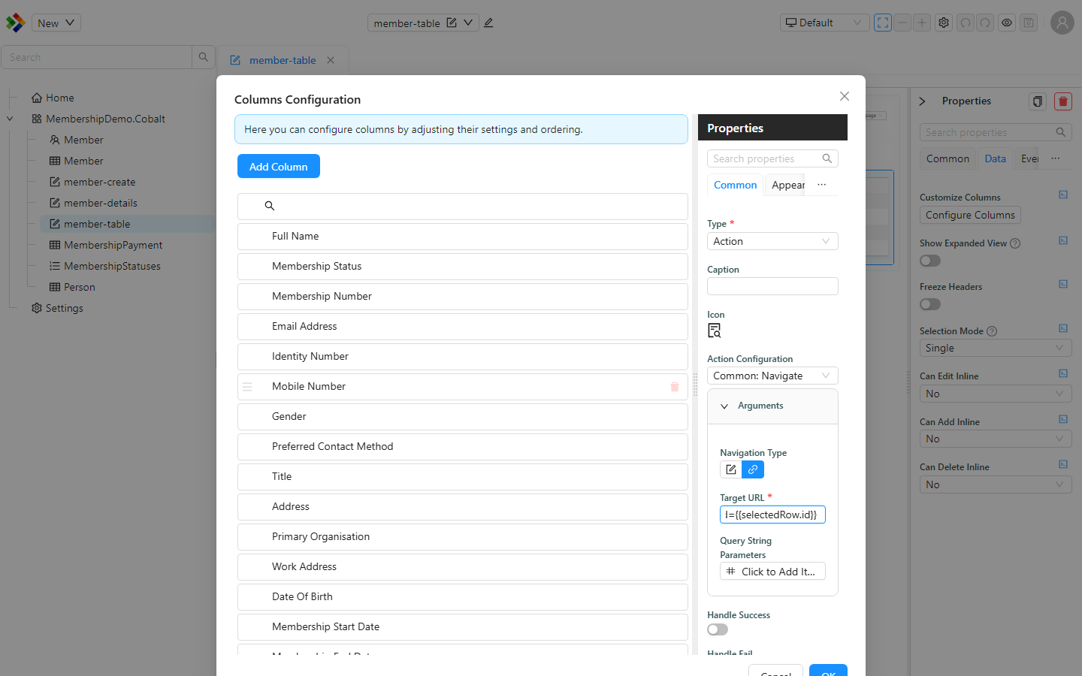This screenshot has width=1082, height=676.
Task: Select the link navigation type icon
Action: [x=753, y=469]
